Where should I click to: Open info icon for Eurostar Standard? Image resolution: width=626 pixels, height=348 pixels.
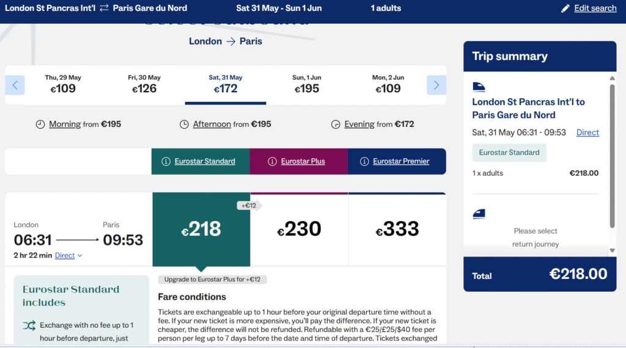[166, 161]
